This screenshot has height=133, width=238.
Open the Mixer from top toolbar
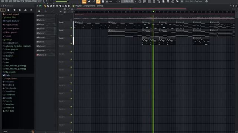(154, 1)
